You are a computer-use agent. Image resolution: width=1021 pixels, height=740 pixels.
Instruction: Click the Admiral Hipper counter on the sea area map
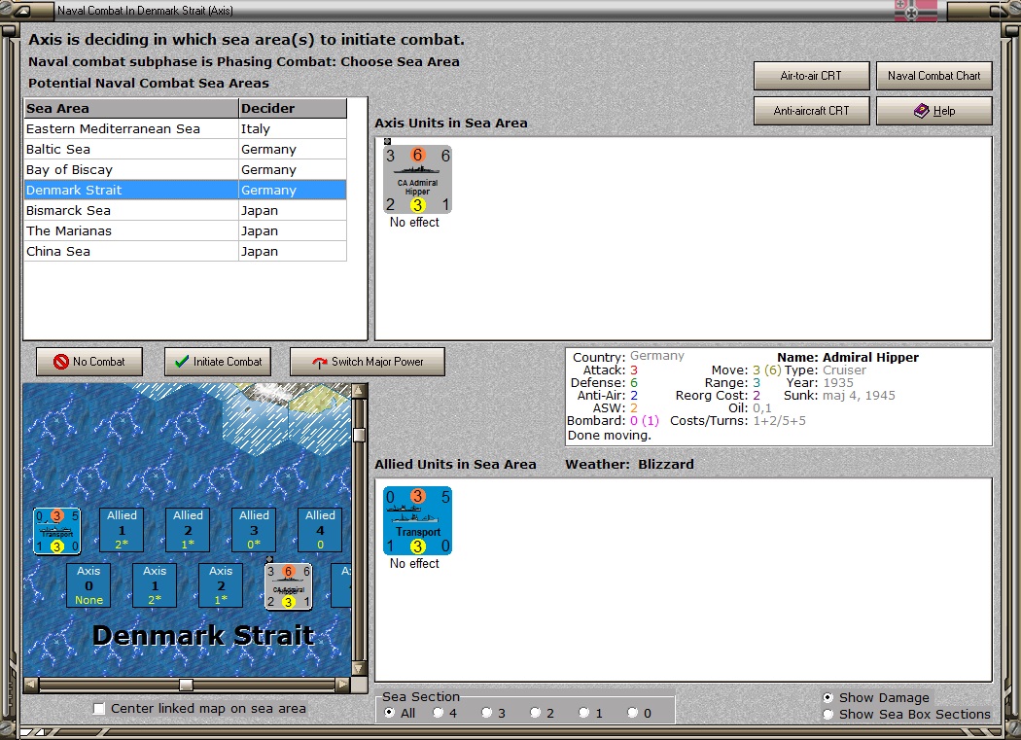tap(289, 586)
